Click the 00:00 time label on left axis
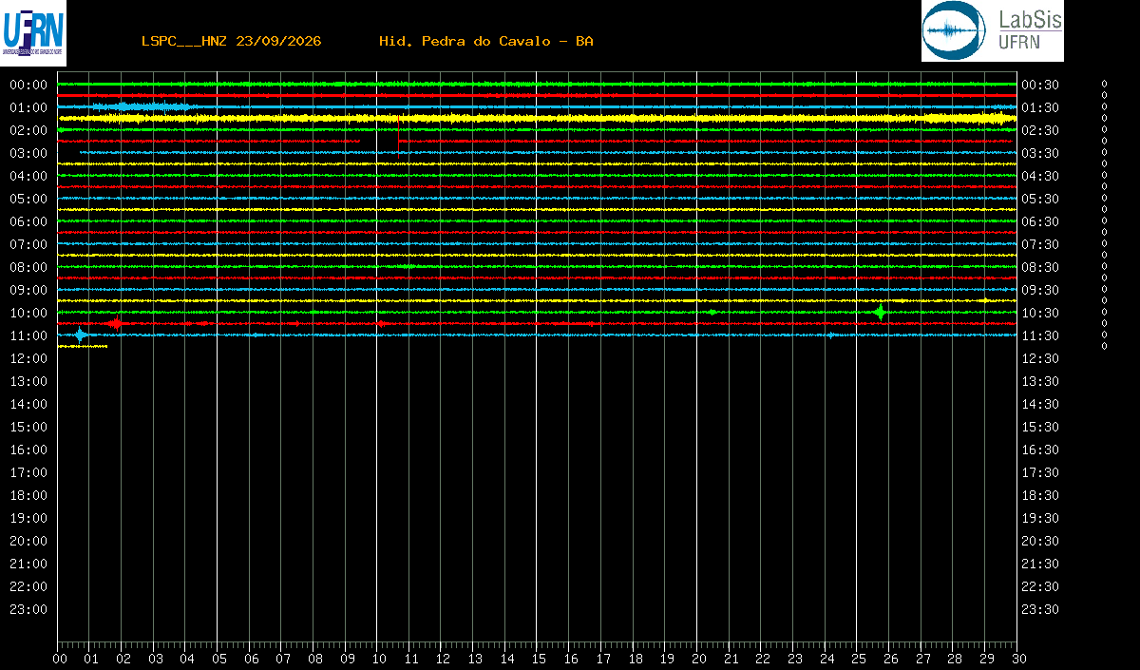Image resolution: width=1140 pixels, height=670 pixels. click(x=28, y=85)
